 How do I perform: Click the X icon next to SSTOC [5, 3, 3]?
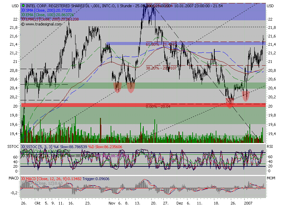23,147
